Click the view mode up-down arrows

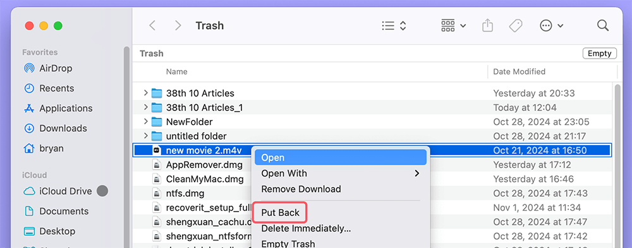pos(403,26)
